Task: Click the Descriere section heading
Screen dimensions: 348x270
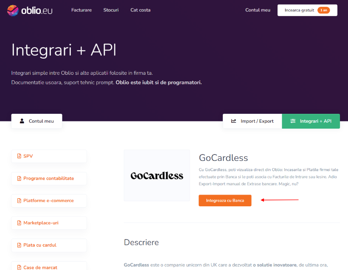Action: [x=141, y=242]
